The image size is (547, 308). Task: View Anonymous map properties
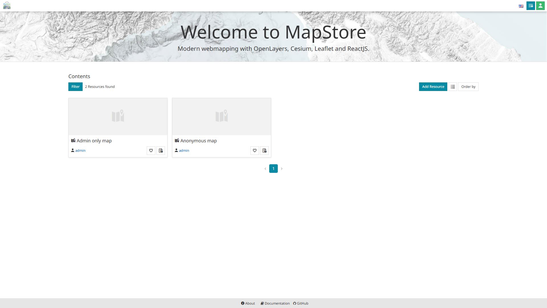[x=264, y=151]
